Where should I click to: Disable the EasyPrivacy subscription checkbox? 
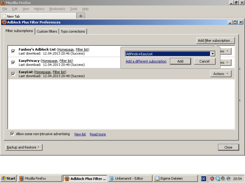point(13,63)
